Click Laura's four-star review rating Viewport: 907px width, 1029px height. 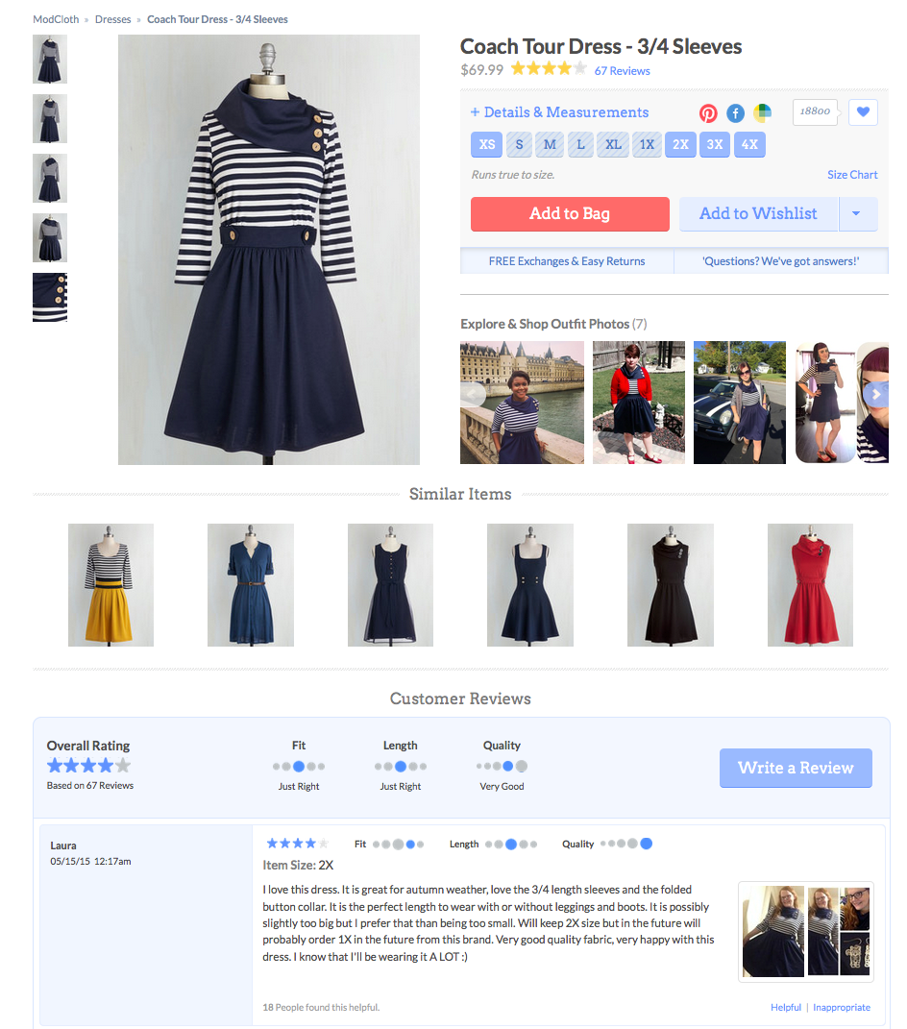(297, 844)
